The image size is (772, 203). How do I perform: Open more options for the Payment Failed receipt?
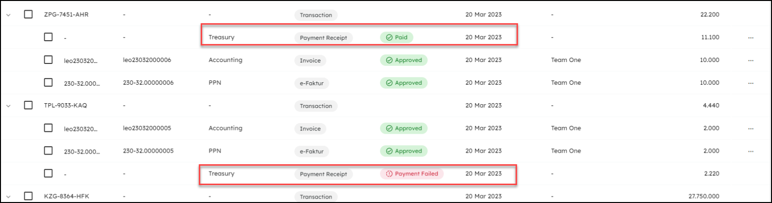(751, 173)
